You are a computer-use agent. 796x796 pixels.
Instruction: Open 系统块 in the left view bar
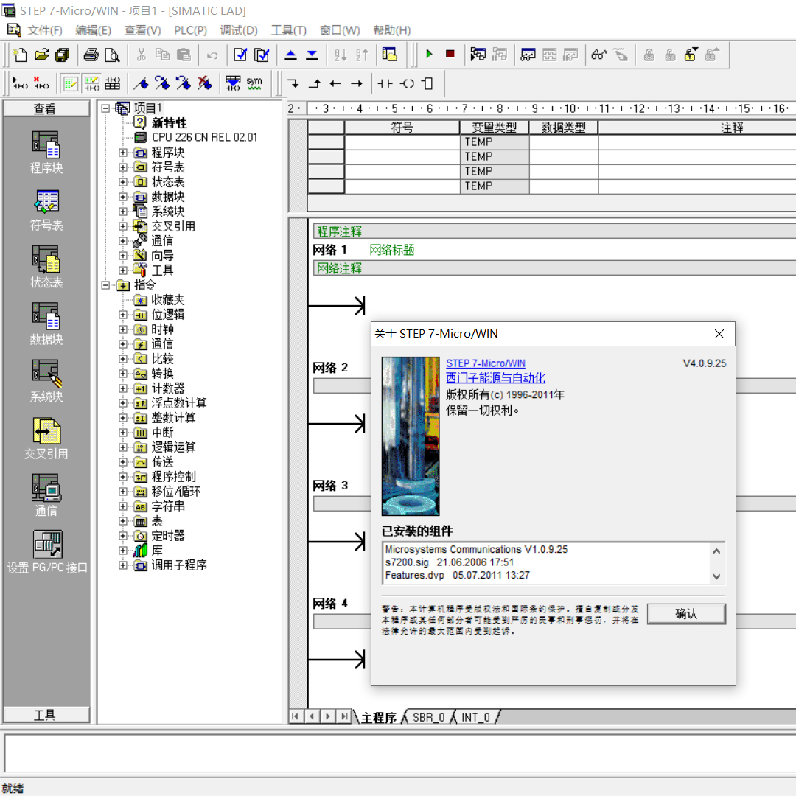pyautogui.click(x=46, y=381)
